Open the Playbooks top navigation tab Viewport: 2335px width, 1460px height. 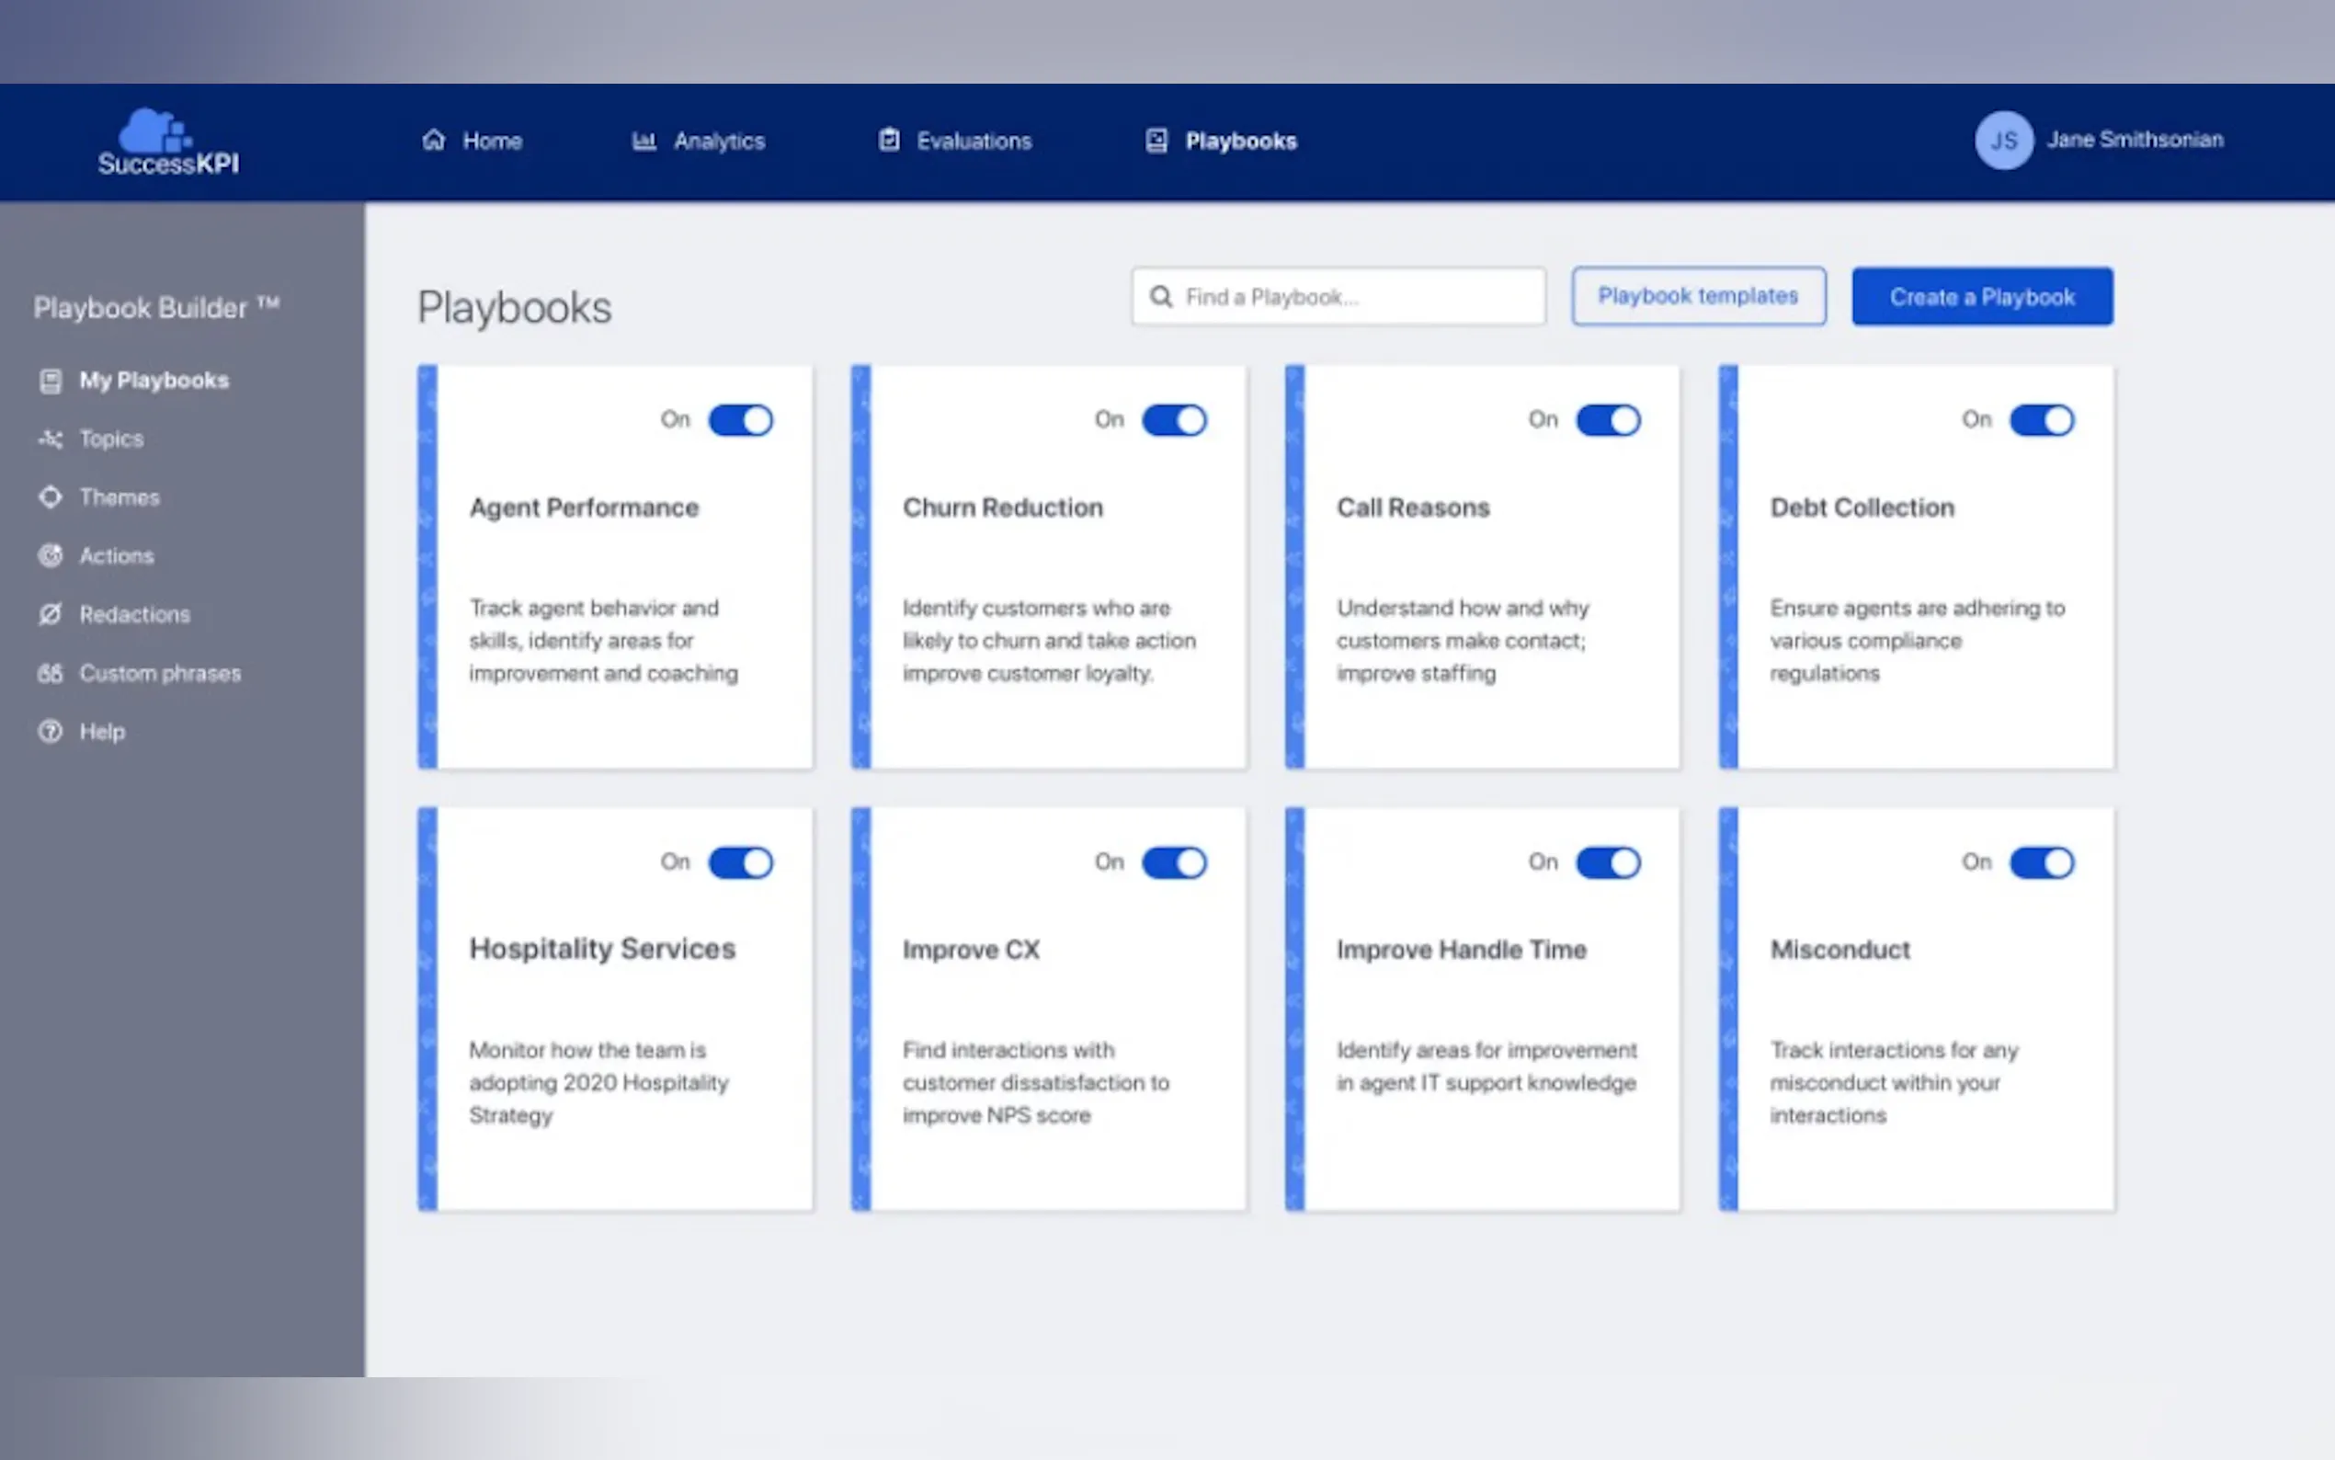click(1239, 141)
